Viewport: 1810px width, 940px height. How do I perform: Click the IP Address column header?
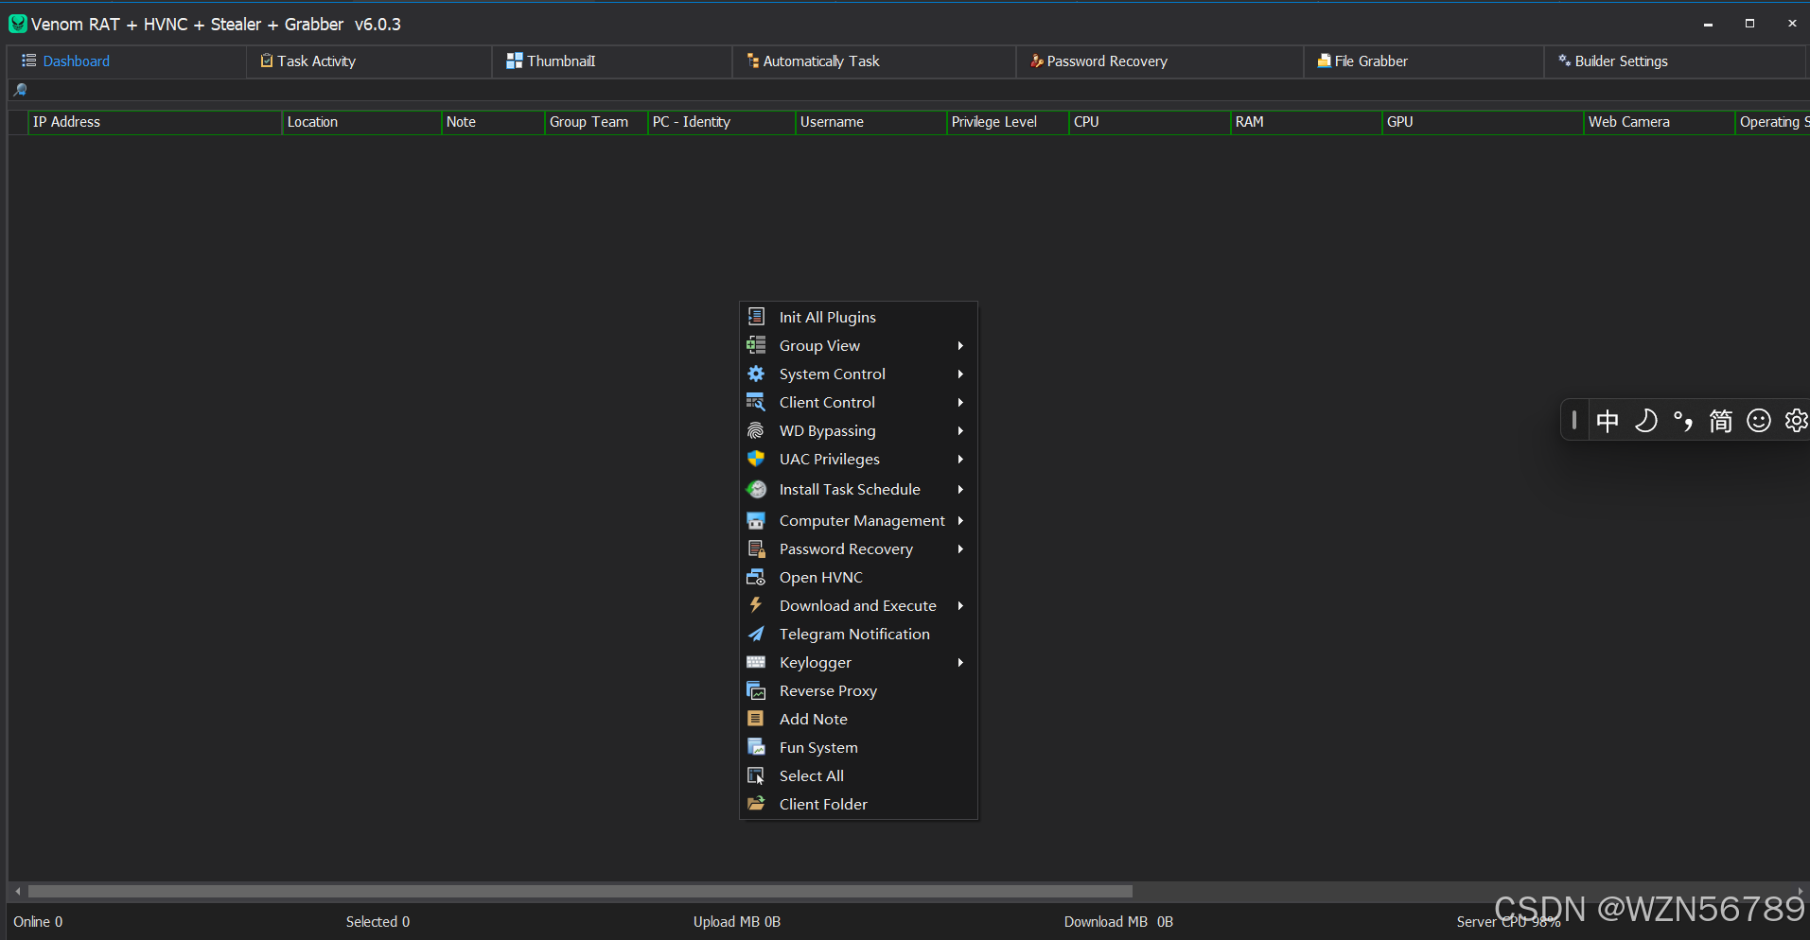[155, 122]
